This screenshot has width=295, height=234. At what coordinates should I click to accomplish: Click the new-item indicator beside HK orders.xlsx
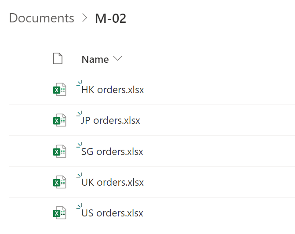[x=80, y=83]
